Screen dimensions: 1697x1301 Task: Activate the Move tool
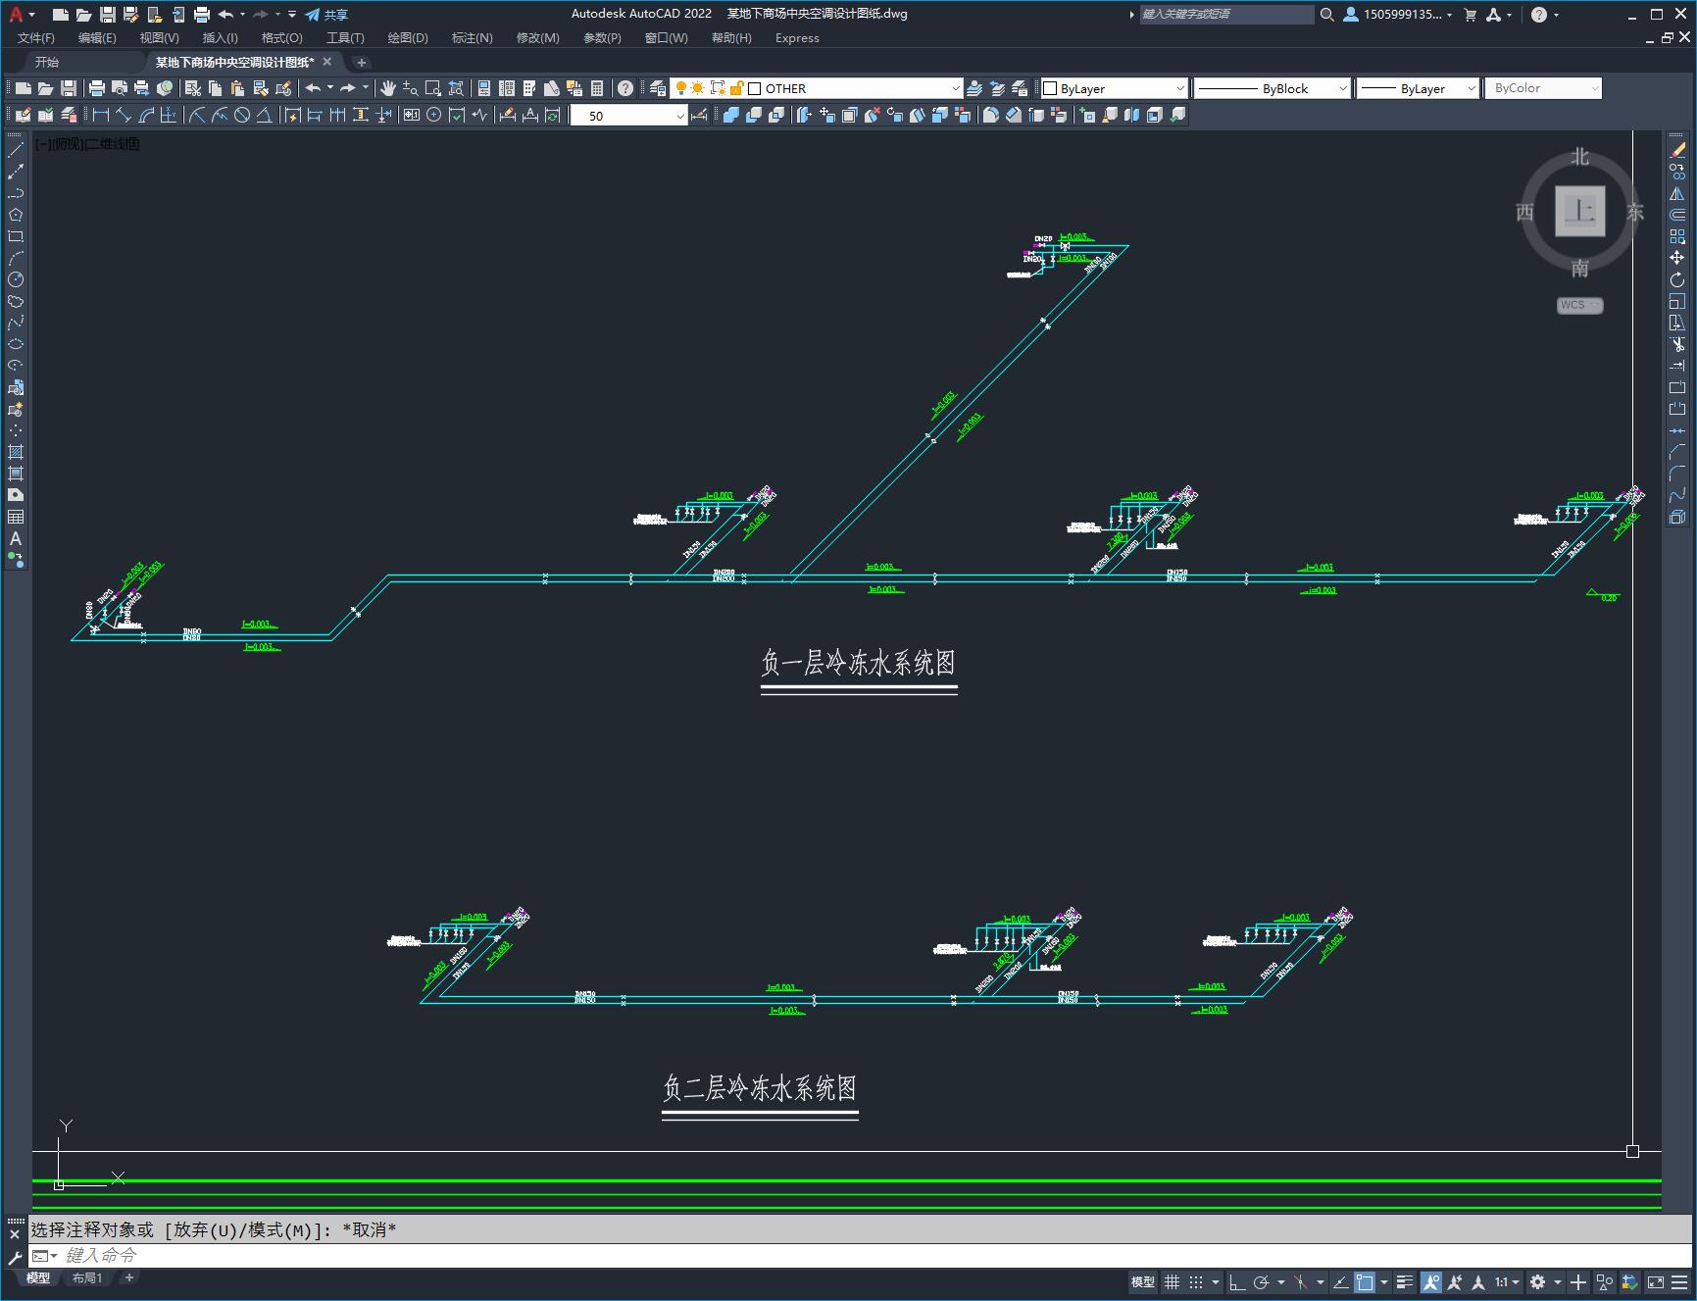1677,258
